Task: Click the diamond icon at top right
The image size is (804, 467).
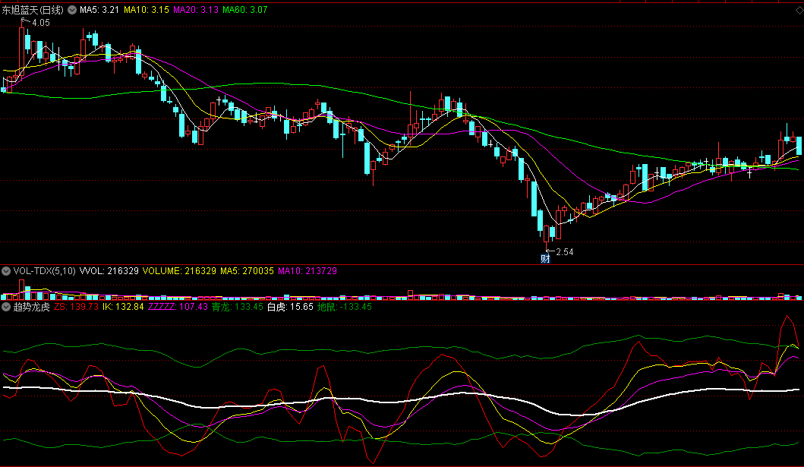Action: tap(799, 11)
